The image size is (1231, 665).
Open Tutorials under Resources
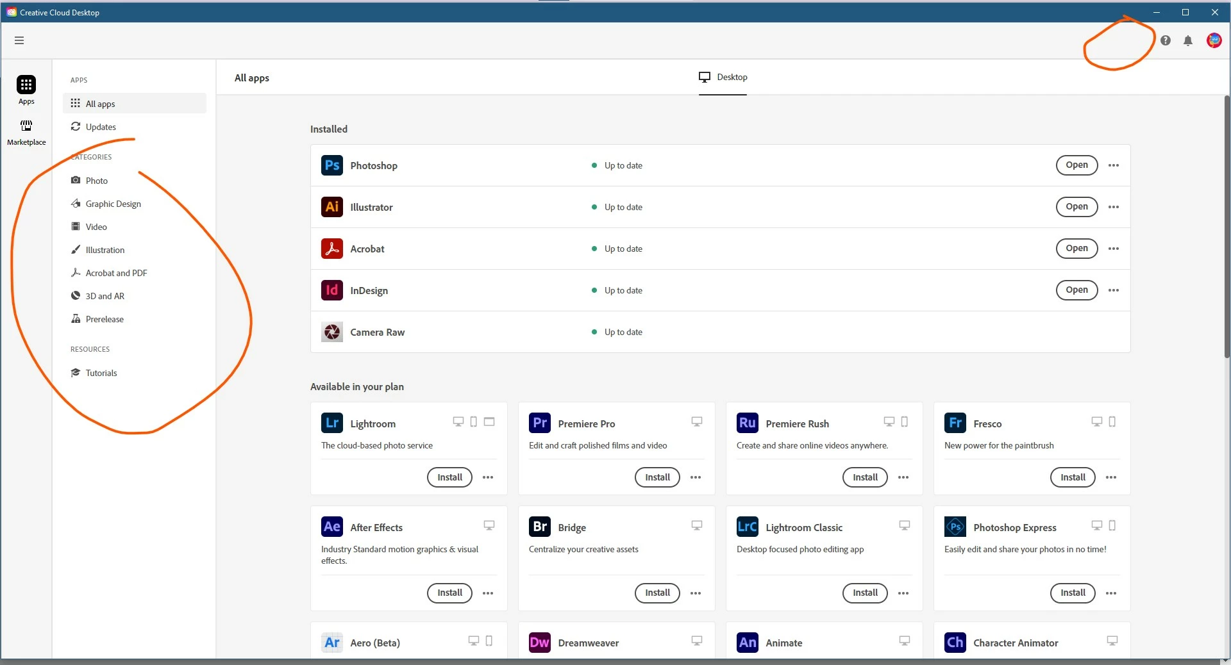point(135,373)
